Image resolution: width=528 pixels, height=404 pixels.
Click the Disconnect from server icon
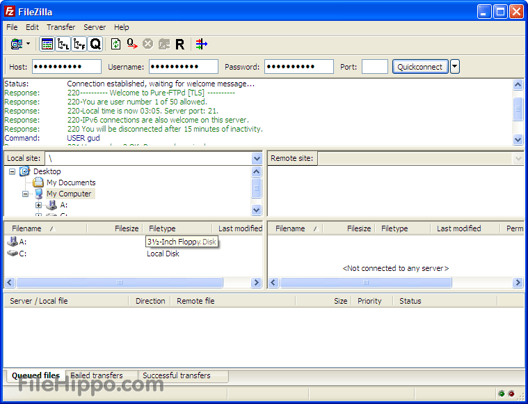163,44
